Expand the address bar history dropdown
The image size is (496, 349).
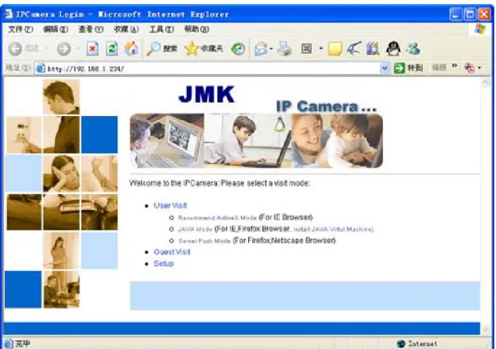coord(385,68)
